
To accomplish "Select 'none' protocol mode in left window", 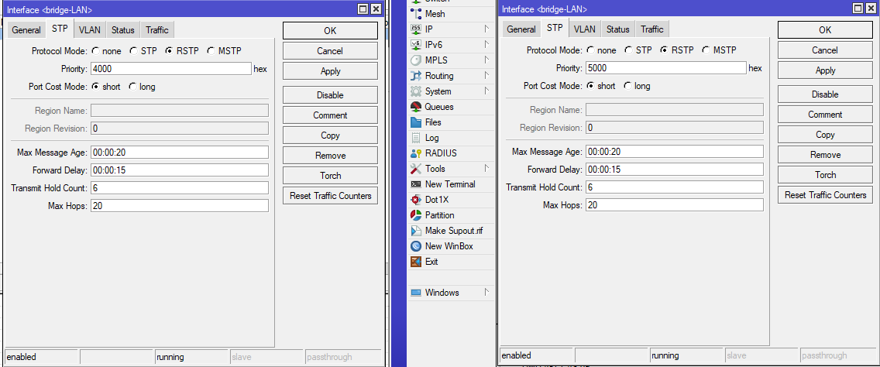I will (x=95, y=51).
